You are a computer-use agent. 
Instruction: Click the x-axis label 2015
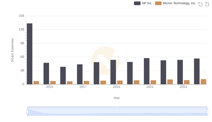(50, 87)
